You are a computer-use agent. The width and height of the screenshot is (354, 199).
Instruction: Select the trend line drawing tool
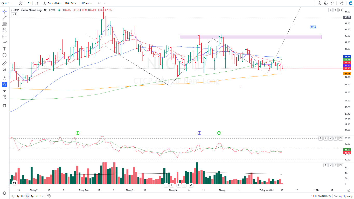click(4, 18)
